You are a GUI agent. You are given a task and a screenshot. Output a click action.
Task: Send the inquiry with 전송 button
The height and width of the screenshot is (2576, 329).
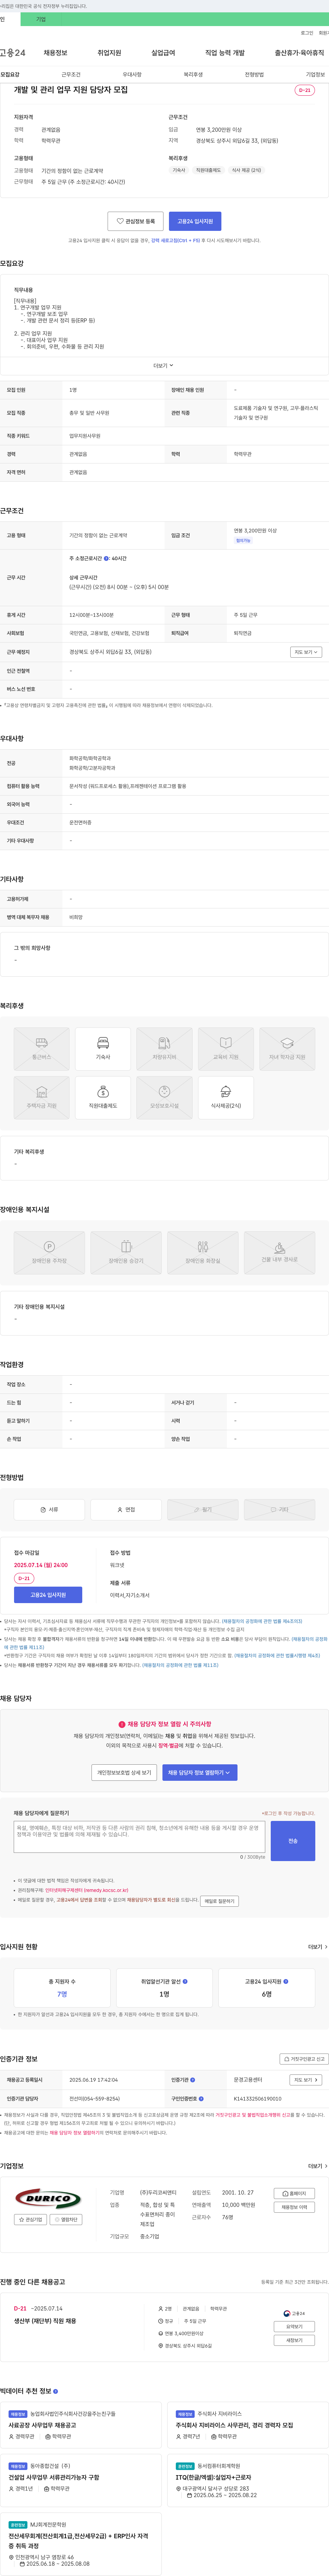(x=293, y=1841)
